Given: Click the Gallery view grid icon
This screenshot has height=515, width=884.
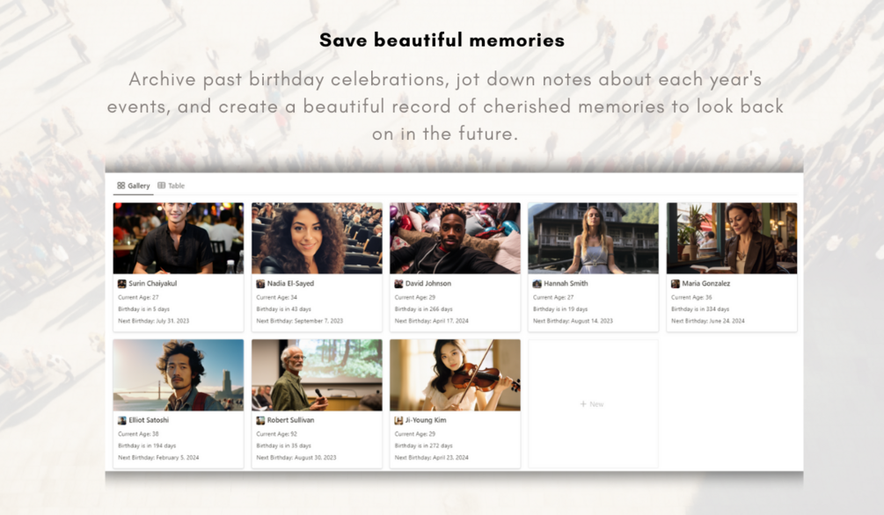Looking at the screenshot, I should pos(121,185).
